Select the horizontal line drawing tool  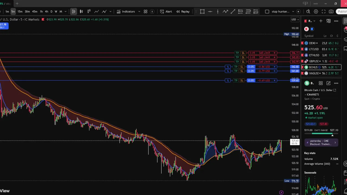[x=210, y=11]
